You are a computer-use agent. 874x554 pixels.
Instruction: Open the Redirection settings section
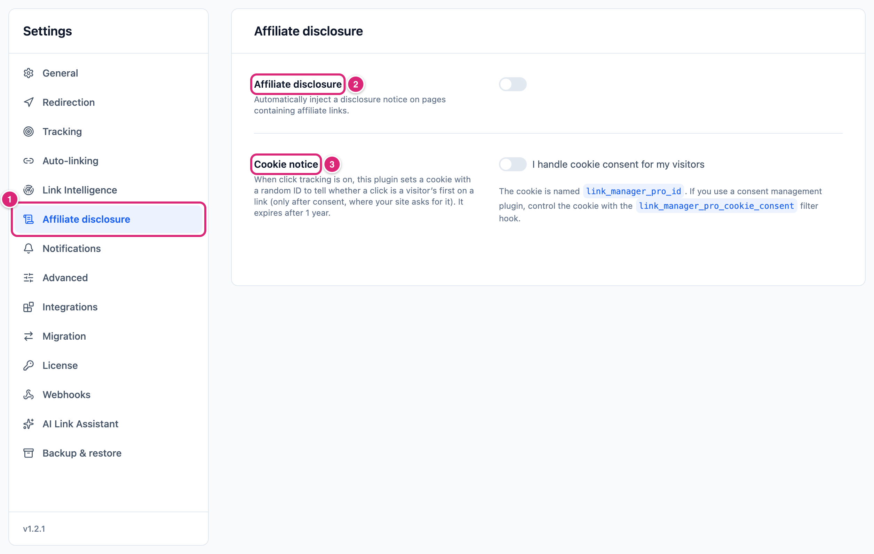pos(108,102)
